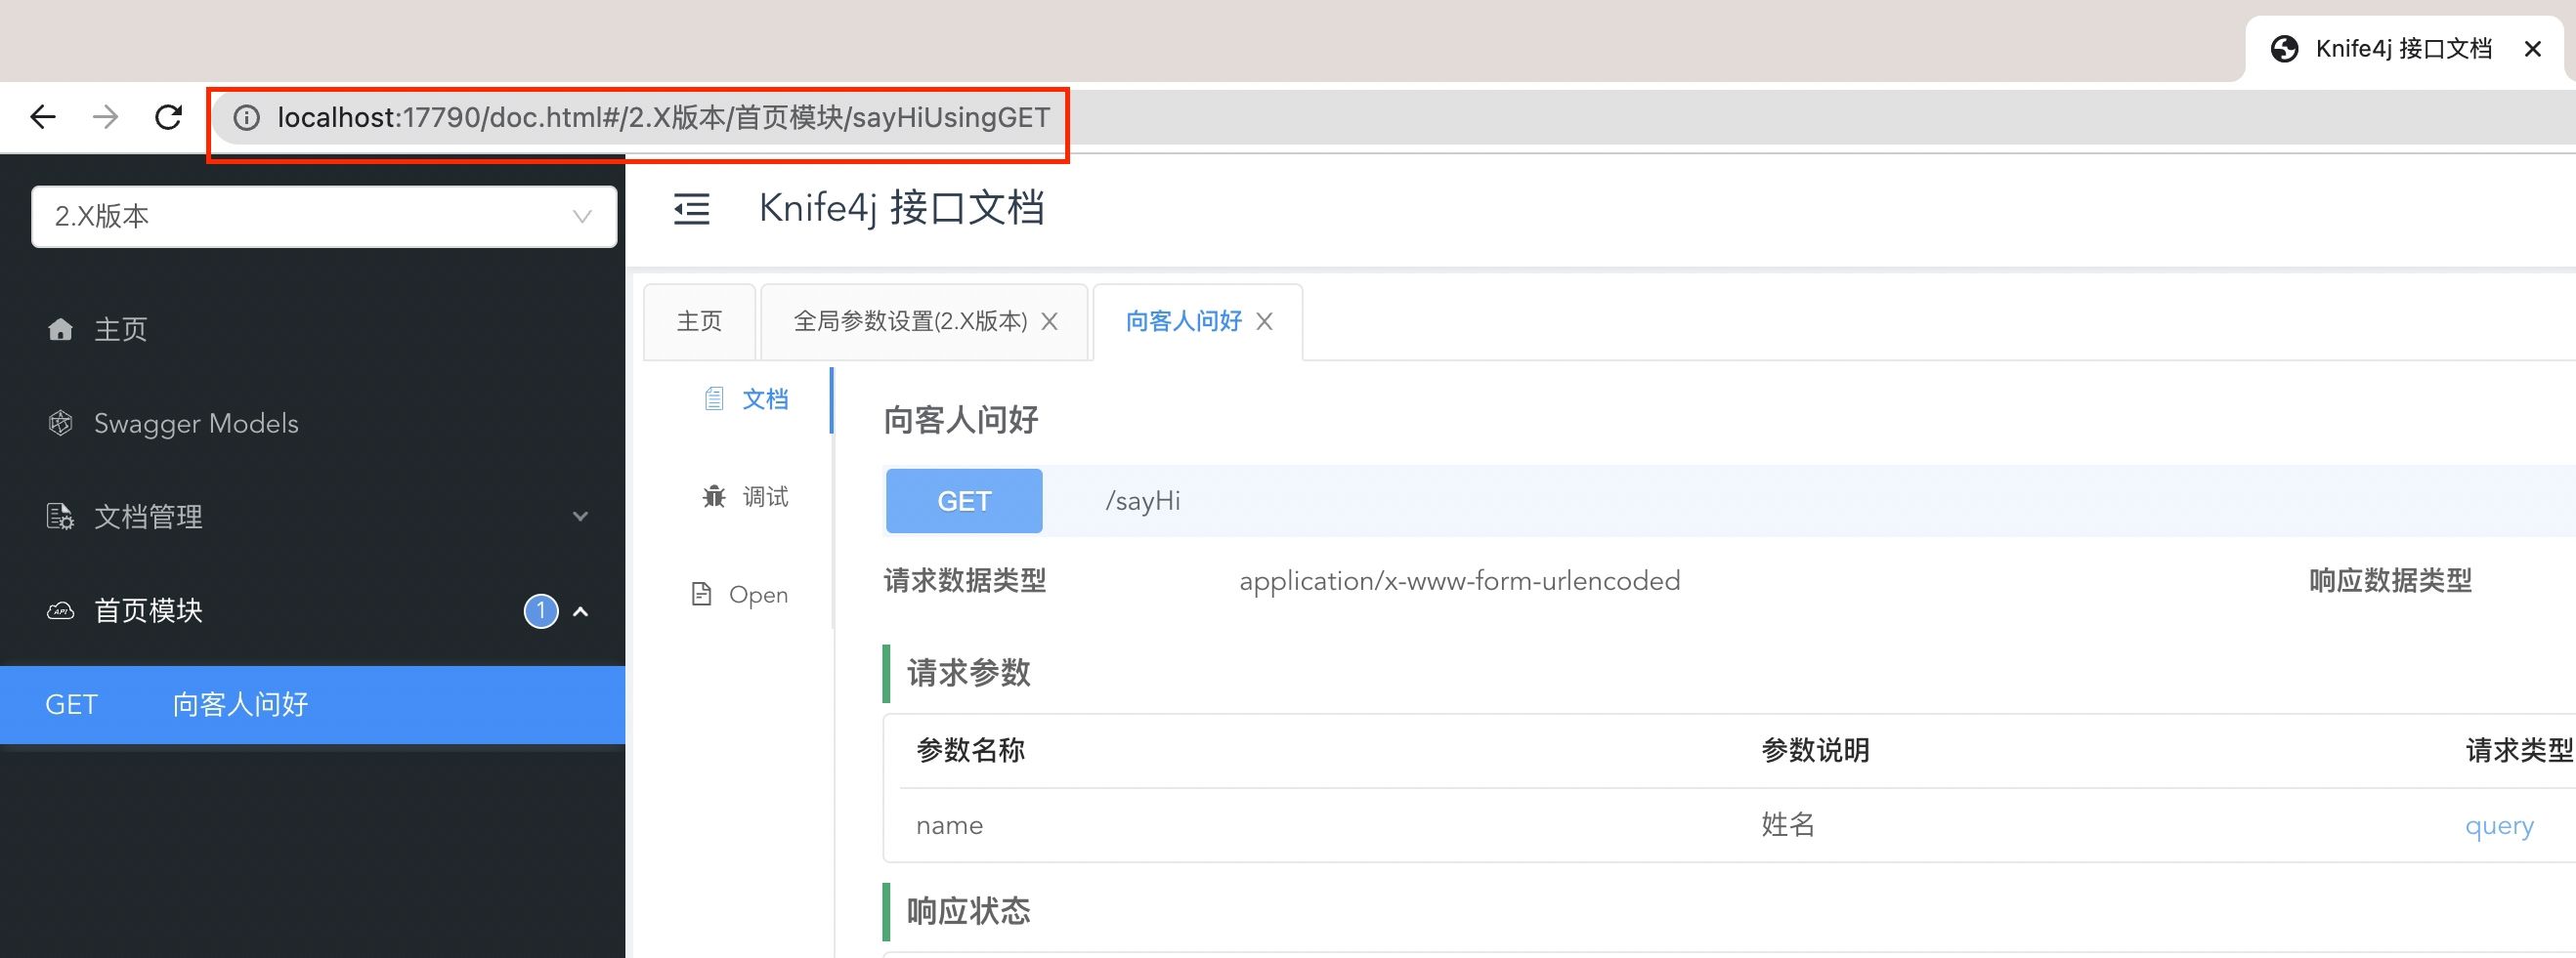This screenshot has height=958, width=2576.
Task: Select GET 向客人问好 sidebar item
Action: click(x=312, y=705)
